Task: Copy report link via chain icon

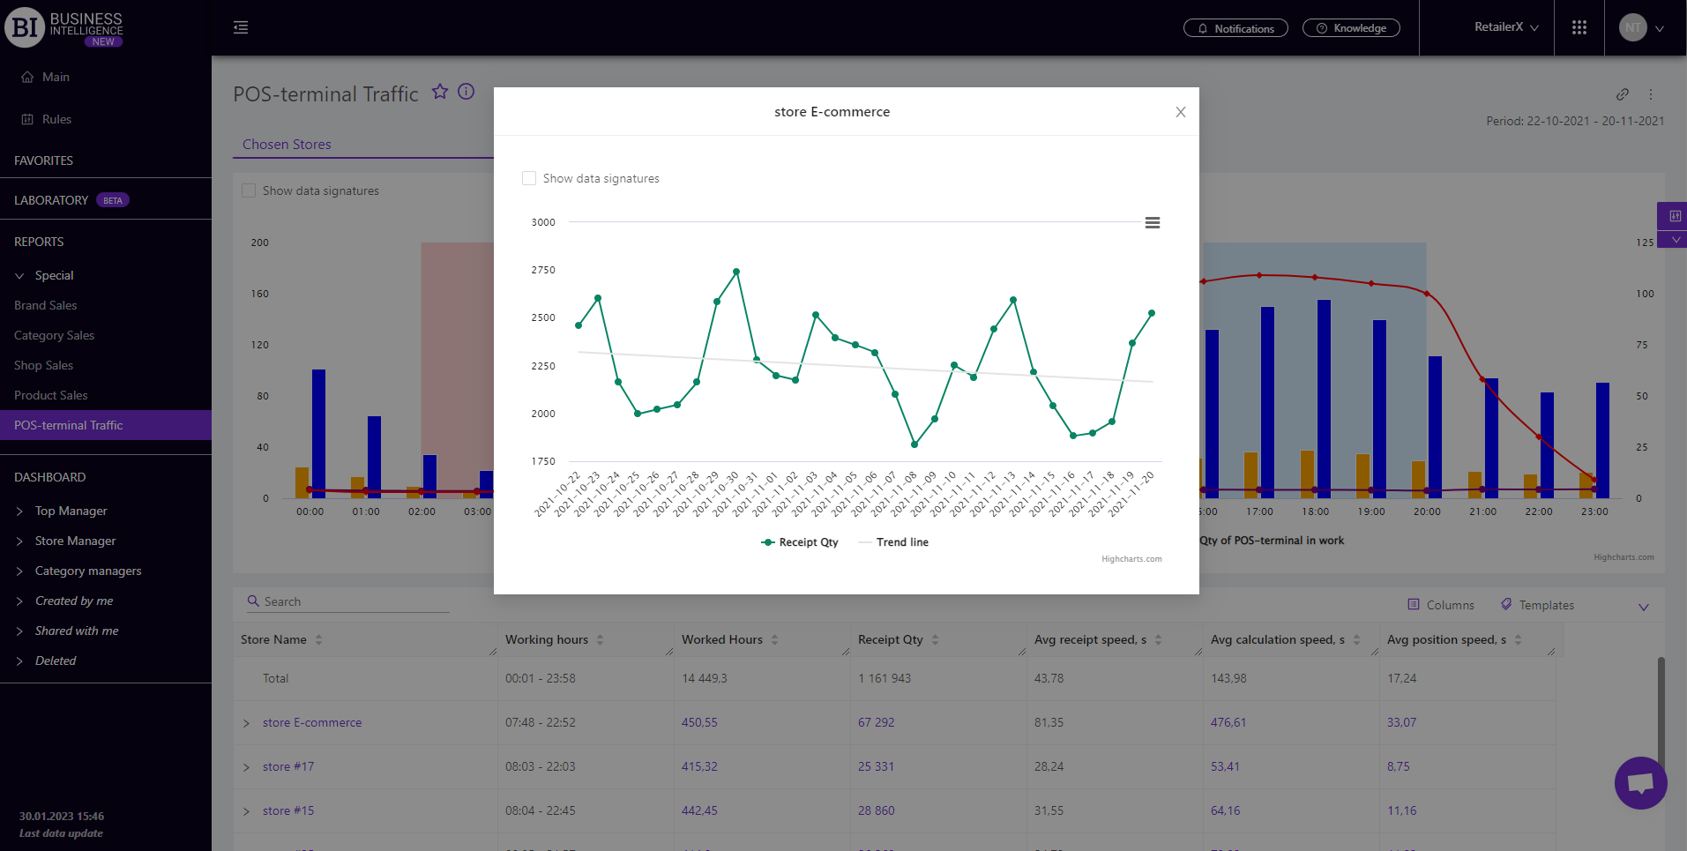Action: 1622,94
